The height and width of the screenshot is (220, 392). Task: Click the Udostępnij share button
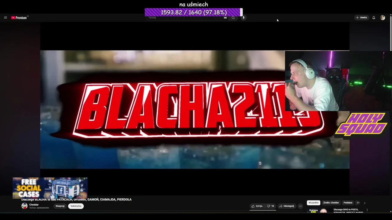pos(287,206)
